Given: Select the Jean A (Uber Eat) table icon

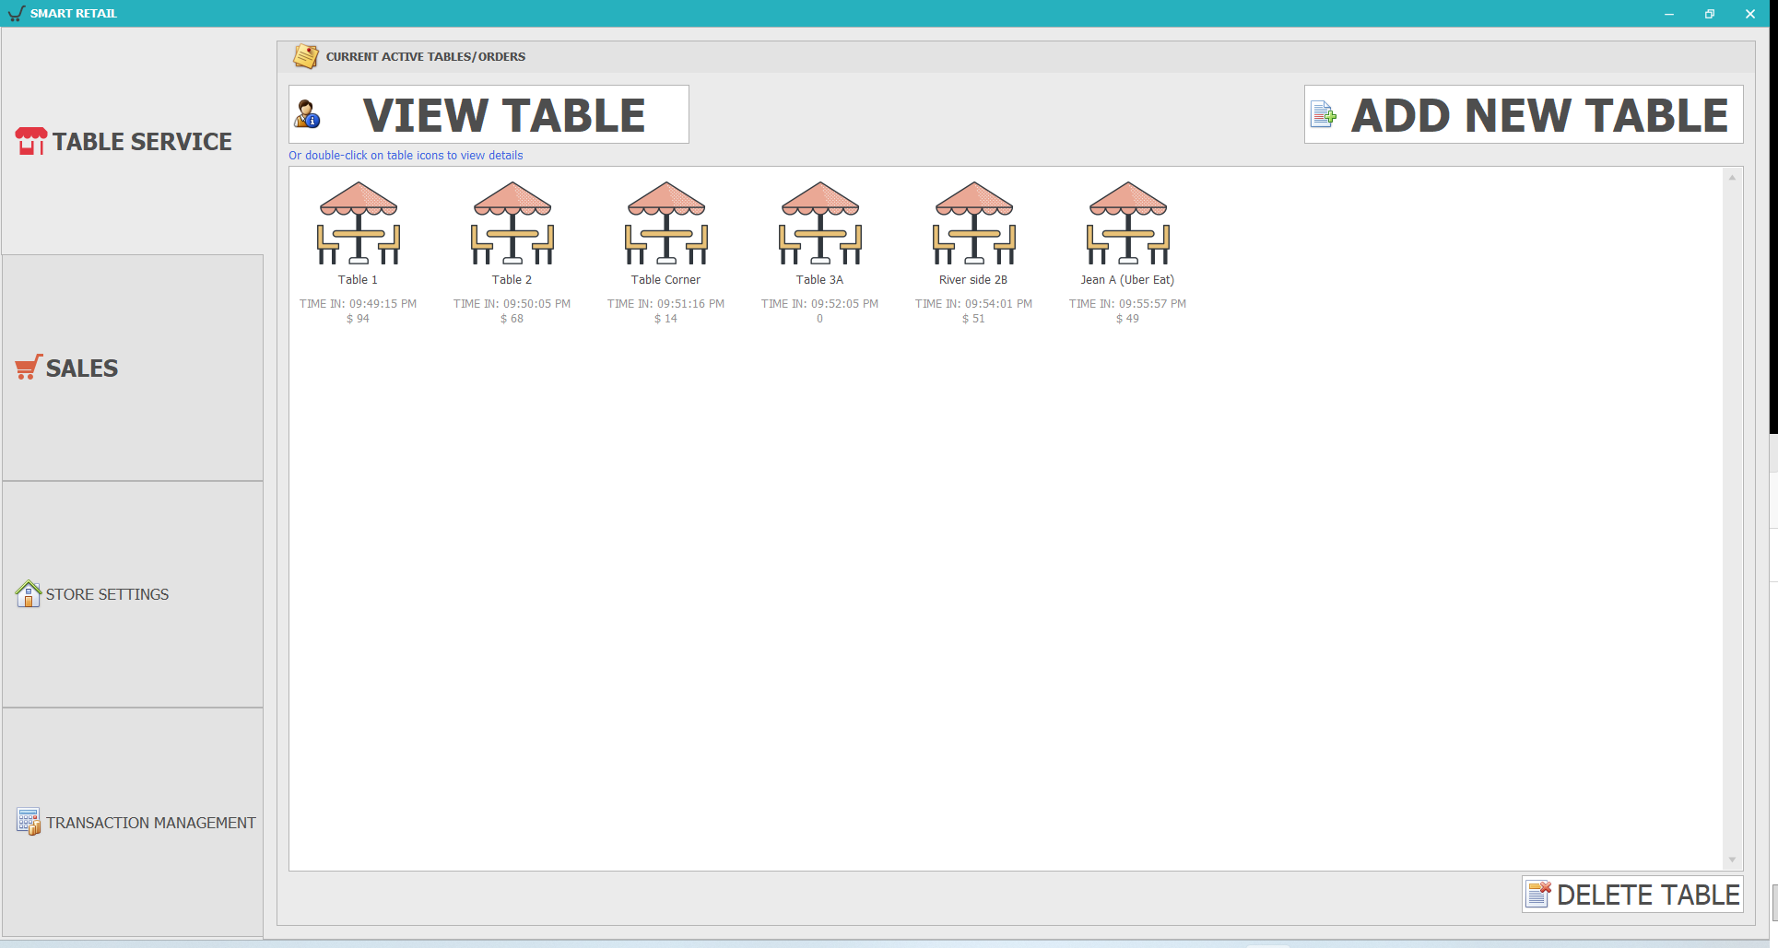Looking at the screenshot, I should pos(1126,224).
